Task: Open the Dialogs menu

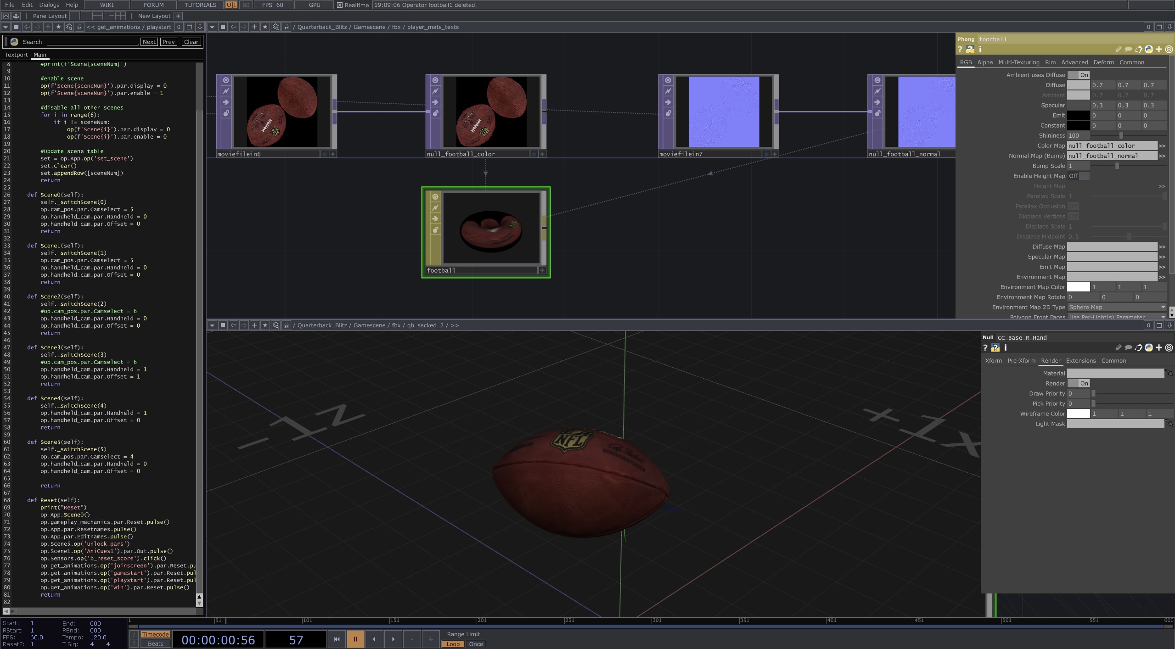Action: pyautogui.click(x=49, y=5)
